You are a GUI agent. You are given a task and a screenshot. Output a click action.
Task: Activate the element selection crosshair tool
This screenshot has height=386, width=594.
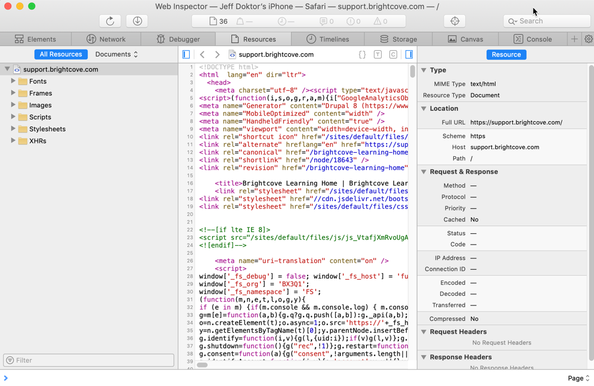coord(454,20)
